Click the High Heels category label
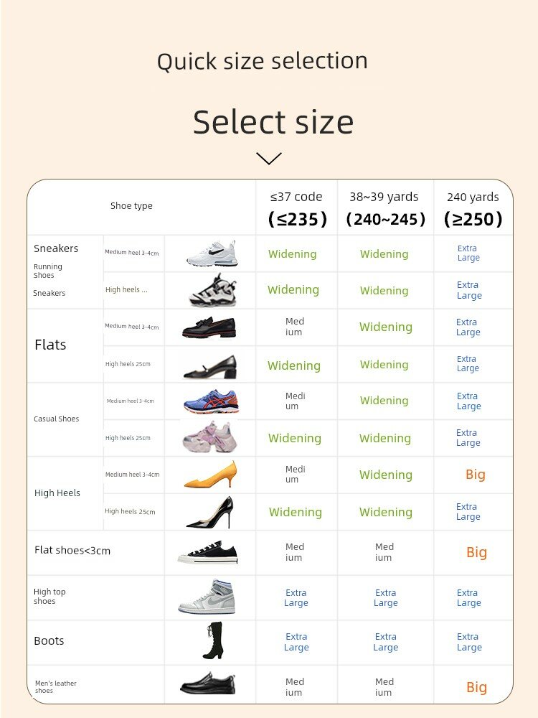Viewport: 538px width, 718px height. coord(57,493)
